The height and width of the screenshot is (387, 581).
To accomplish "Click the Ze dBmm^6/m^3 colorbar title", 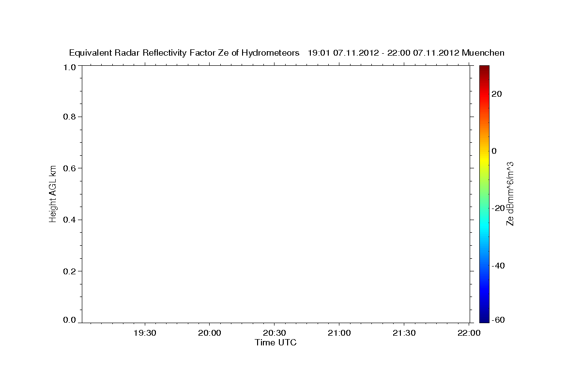I will 510,194.
